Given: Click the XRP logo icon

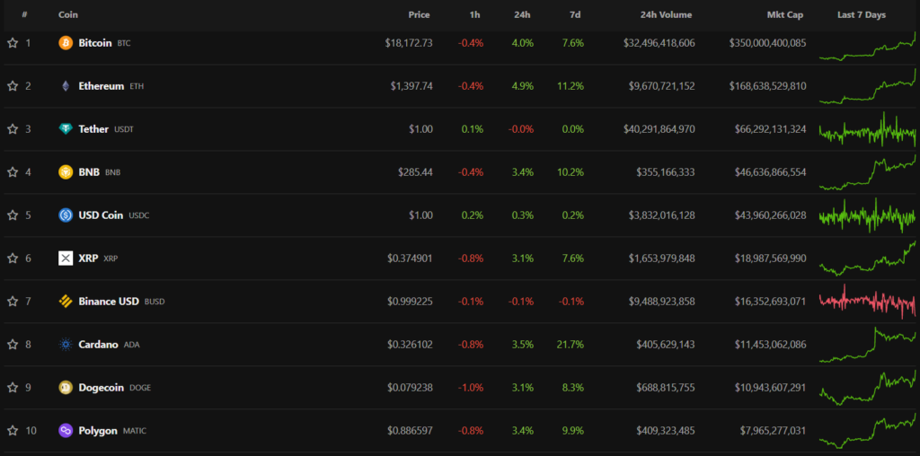Looking at the screenshot, I should tap(66, 259).
